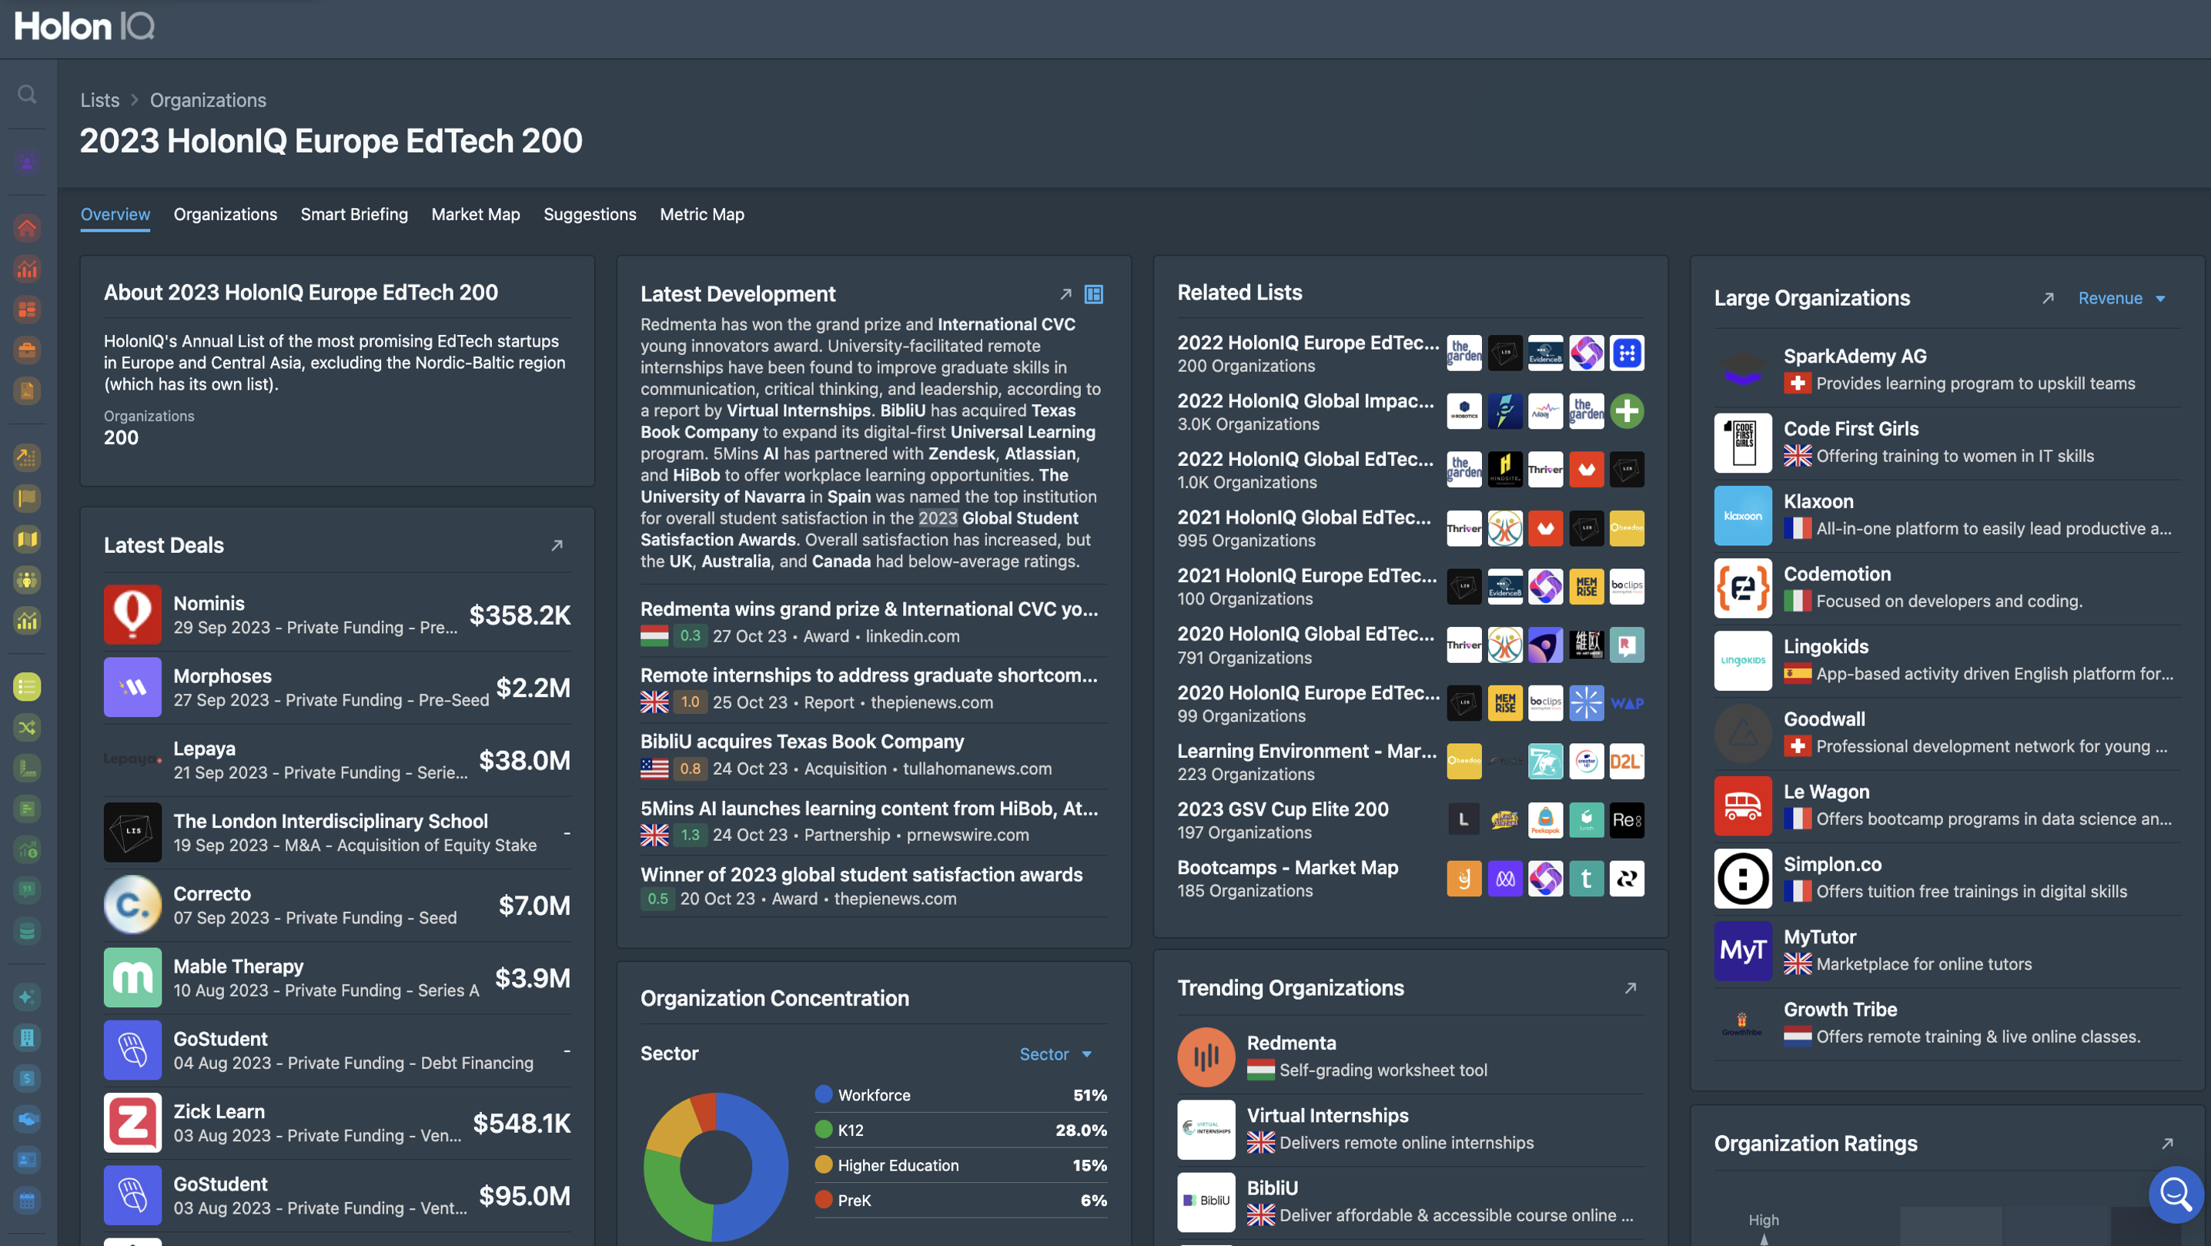The height and width of the screenshot is (1246, 2211).
Task: Click the expand arrow on Latest Deals panel
Action: 558,545
